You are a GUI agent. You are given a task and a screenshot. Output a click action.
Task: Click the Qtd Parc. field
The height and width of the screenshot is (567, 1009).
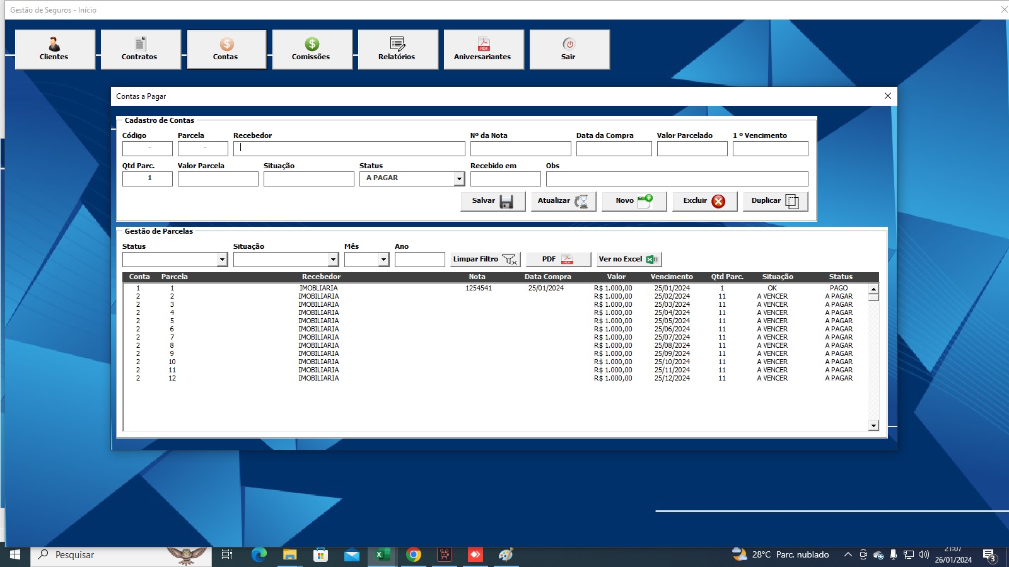tap(148, 179)
